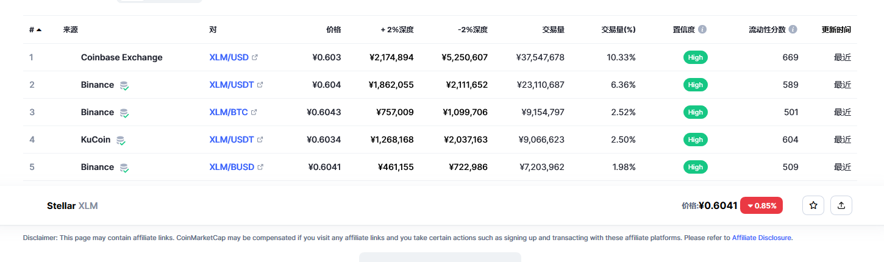Viewport: 884px width, 262px height.
Task: Click external link icon beside XLM/BUSD
Action: [260, 167]
